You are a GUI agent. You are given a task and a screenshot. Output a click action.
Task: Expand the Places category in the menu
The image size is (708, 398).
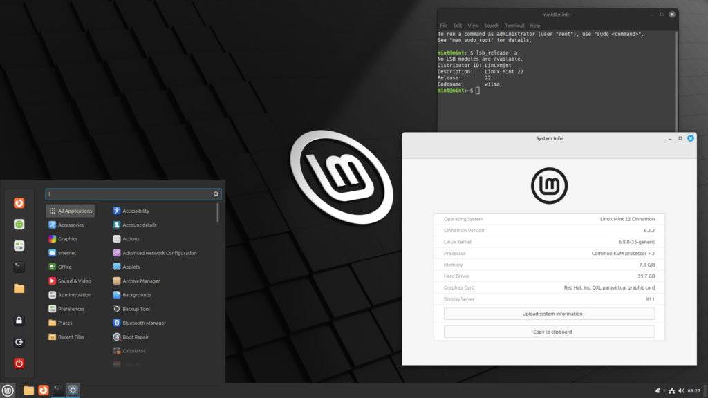point(64,323)
